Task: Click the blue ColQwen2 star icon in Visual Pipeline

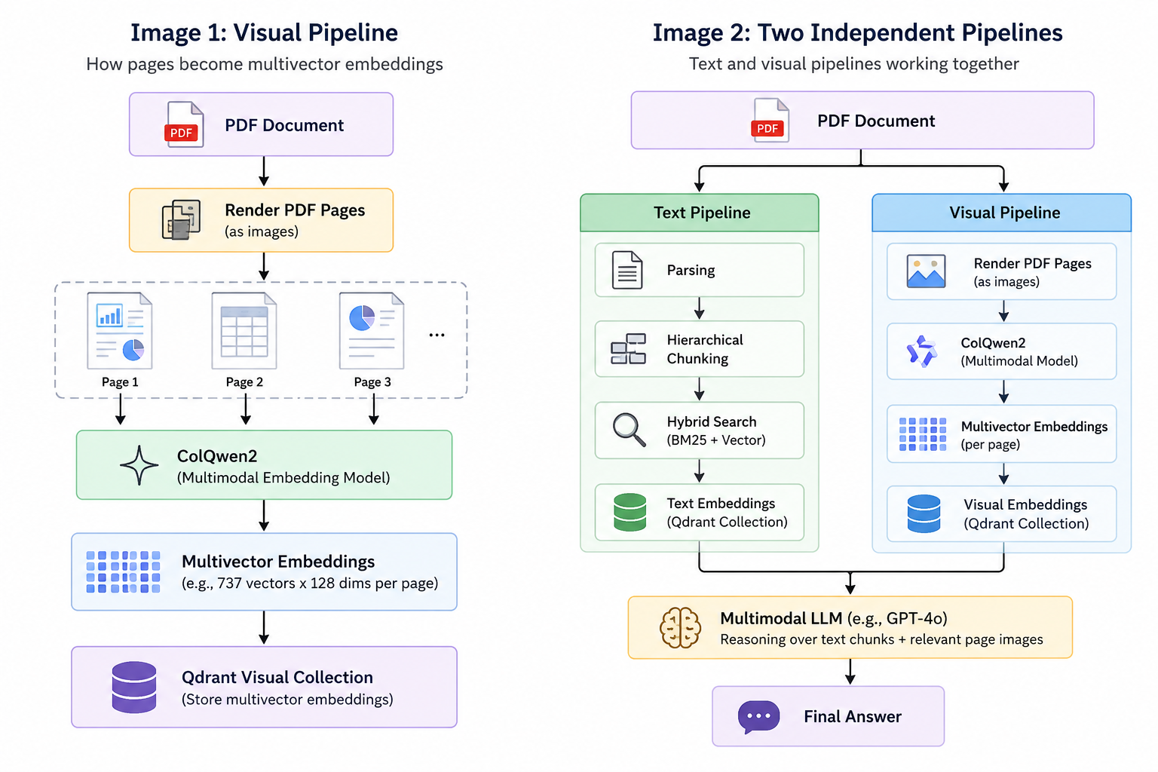Action: pyautogui.click(x=922, y=351)
